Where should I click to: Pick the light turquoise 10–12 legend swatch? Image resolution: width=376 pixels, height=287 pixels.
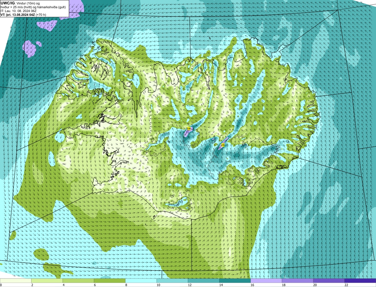(172, 281)
